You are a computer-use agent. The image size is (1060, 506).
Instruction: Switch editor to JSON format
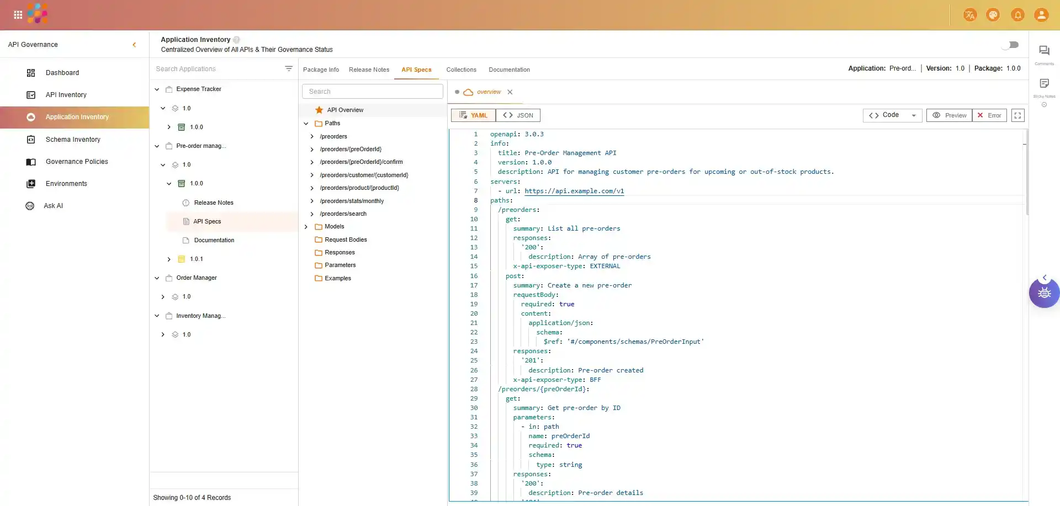click(x=518, y=115)
